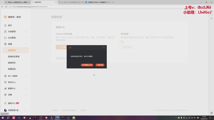Collapse the 直播 section chevron
Screen dimensions: 214x120
pyautogui.click(x=26, y=44)
